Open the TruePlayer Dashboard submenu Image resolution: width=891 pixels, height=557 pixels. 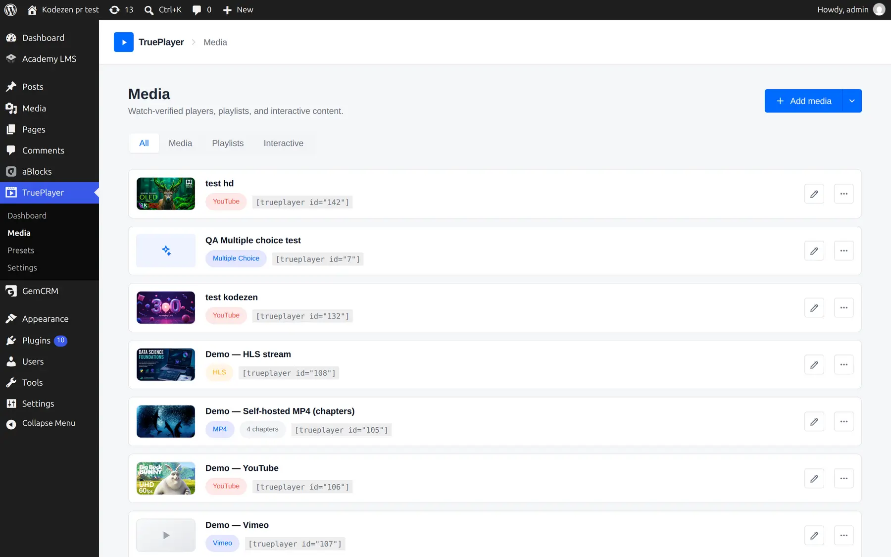point(27,216)
